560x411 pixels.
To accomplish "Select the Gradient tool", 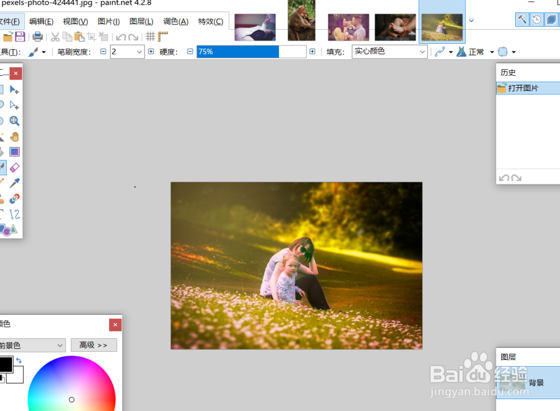I will pyautogui.click(x=15, y=152).
